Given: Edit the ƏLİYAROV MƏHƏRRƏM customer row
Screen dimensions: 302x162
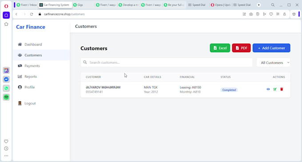Looking at the screenshot, I should [275, 89].
